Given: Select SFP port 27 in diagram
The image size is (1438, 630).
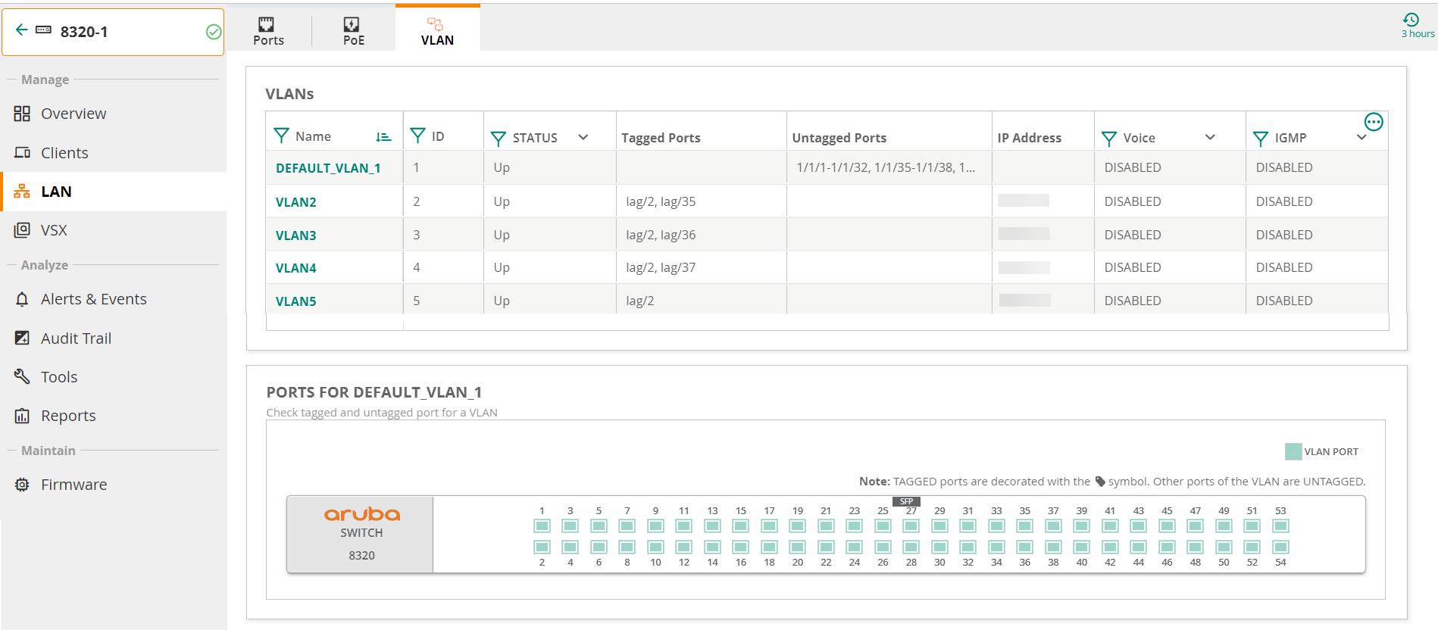Looking at the screenshot, I should point(911,526).
